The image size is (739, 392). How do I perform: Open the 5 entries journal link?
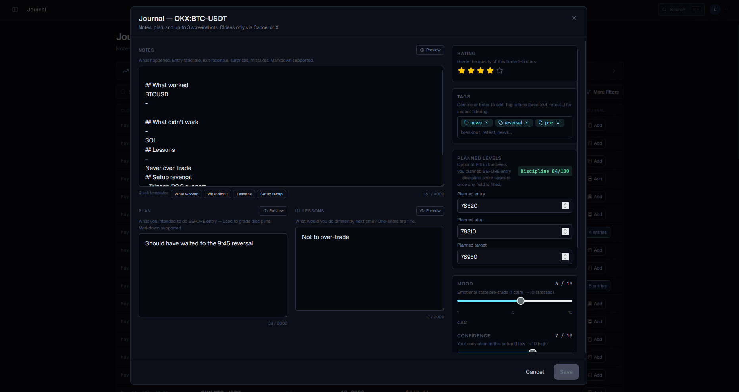pos(598,286)
